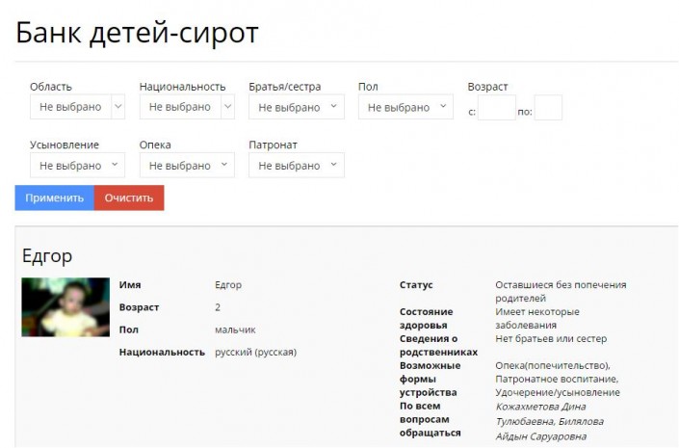
Task: Open the child's photo thumbnail
Action: click(65, 307)
